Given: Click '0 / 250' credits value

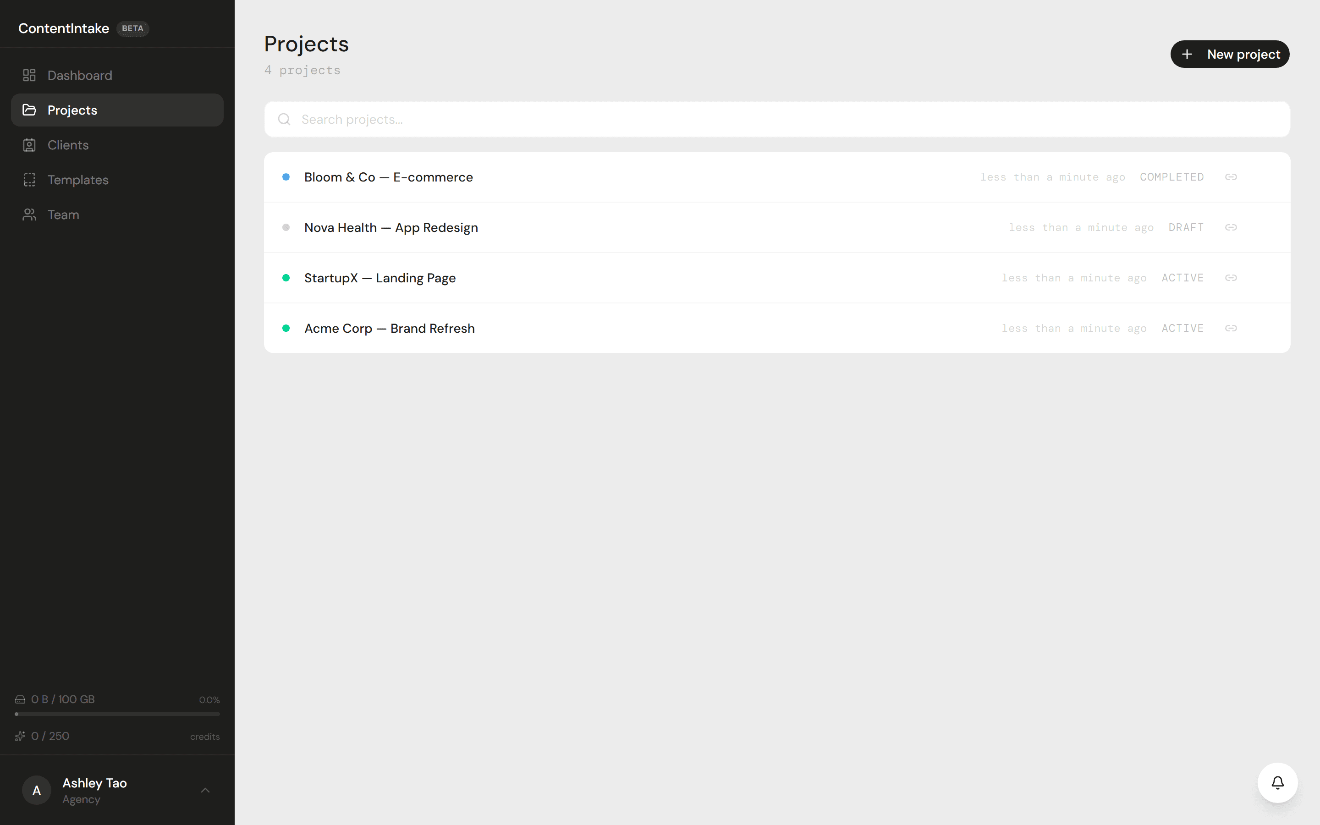Looking at the screenshot, I should [50, 736].
